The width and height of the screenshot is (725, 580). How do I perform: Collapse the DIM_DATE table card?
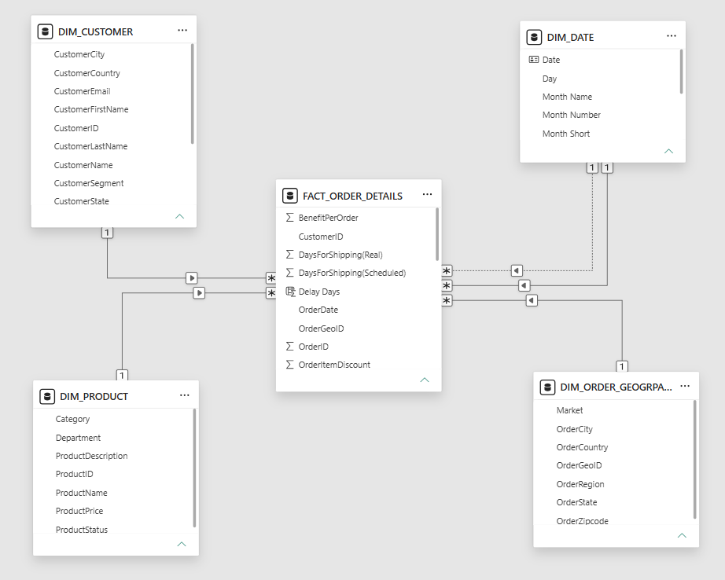pyautogui.click(x=668, y=151)
